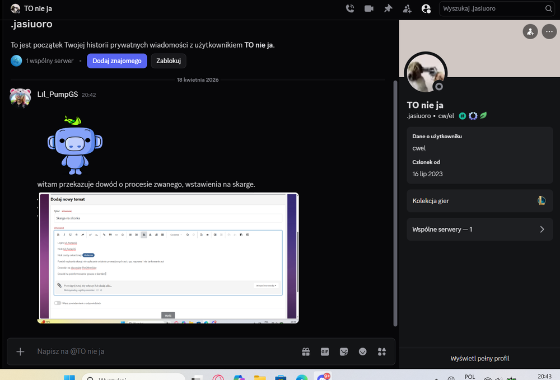This screenshot has width=560, height=380.
Task: Open the gift icon in message bar
Action: point(306,352)
